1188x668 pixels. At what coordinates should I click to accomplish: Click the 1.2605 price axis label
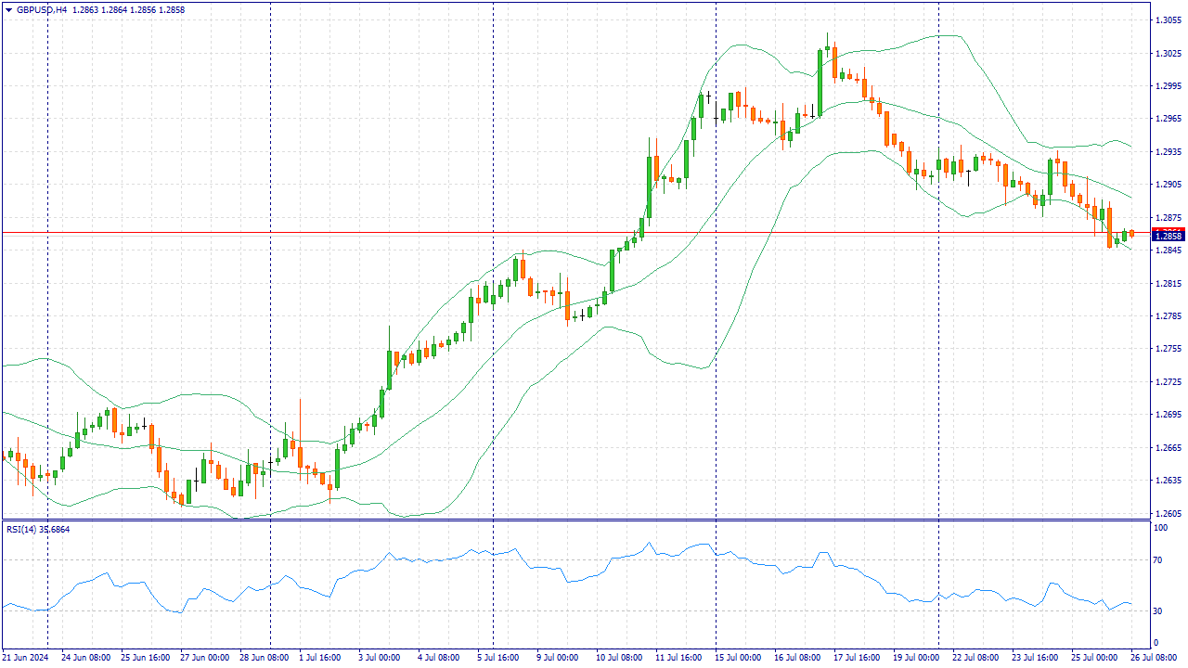(1168, 513)
